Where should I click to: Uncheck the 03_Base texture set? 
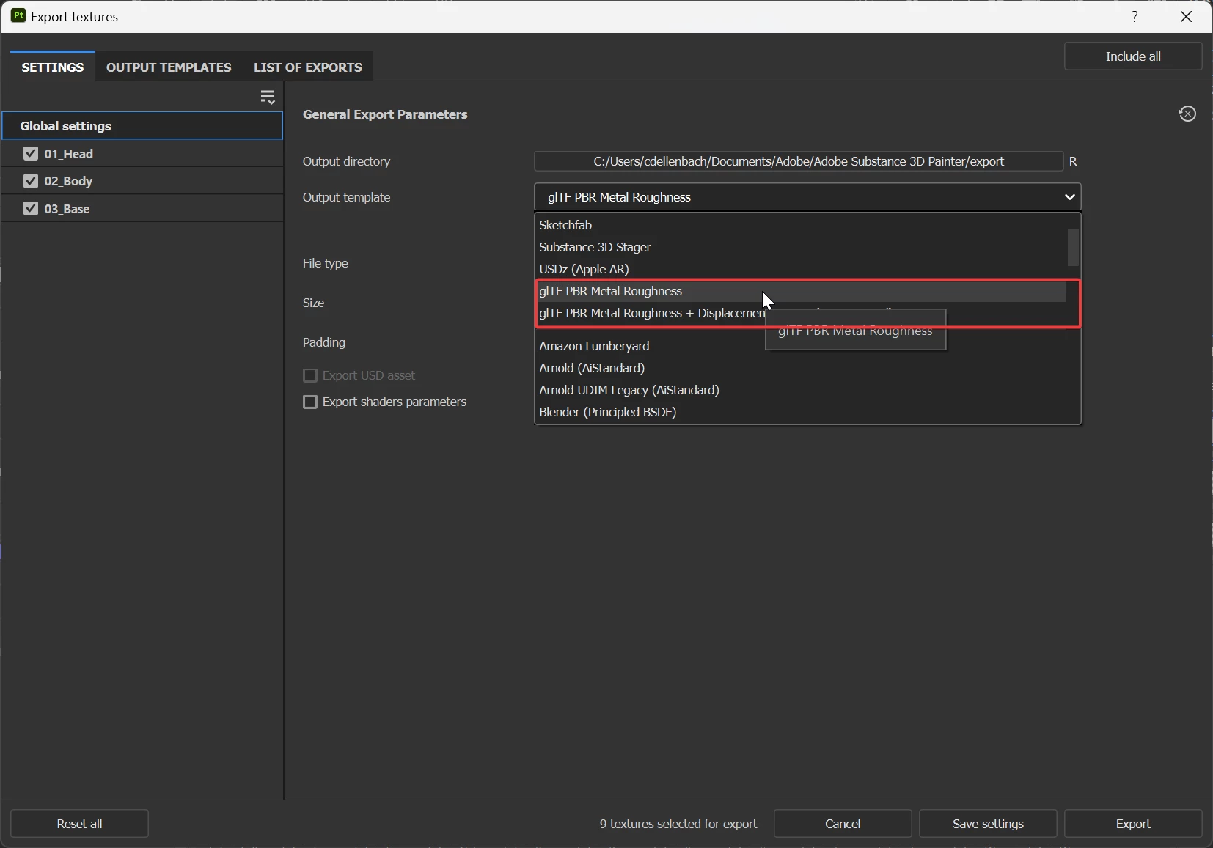point(31,208)
